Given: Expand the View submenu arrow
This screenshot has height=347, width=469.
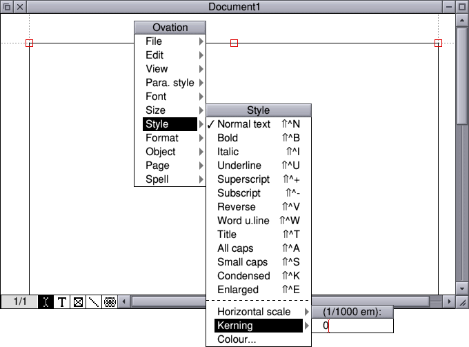Looking at the screenshot, I should point(201,69).
